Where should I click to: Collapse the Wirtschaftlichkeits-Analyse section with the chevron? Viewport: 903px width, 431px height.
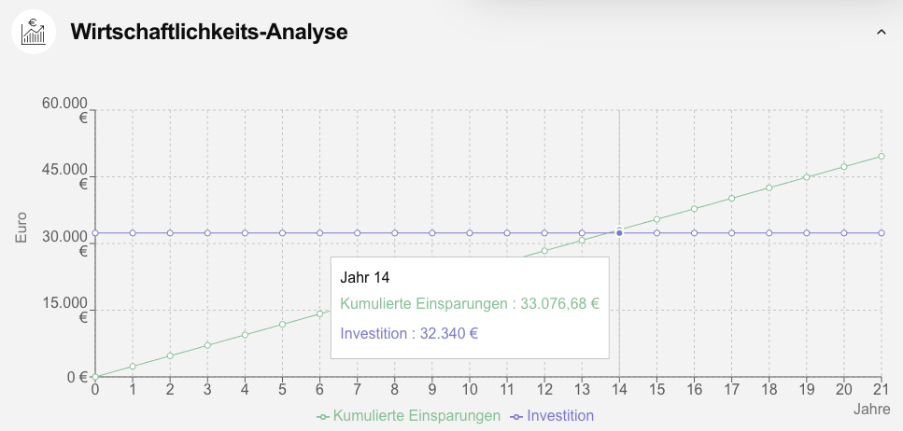click(880, 32)
